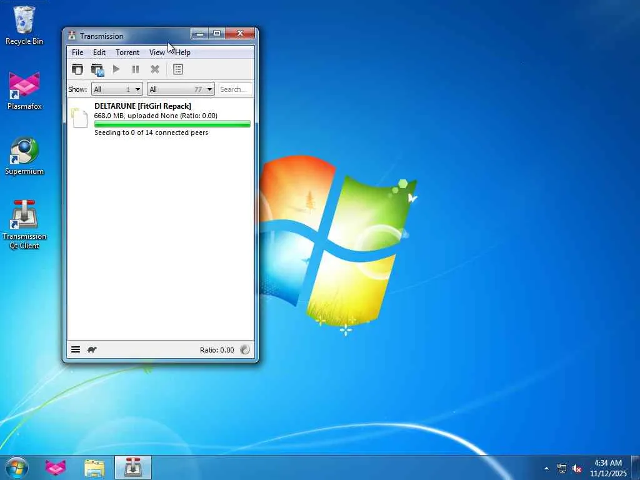Click the network tray icon
This screenshot has width=640, height=480.
[562, 469]
